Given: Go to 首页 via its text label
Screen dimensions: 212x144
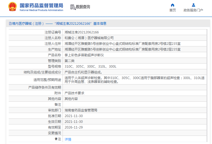Looking at the screenshot, I should [x=173, y=10].
